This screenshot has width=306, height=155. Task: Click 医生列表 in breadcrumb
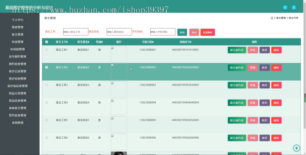[x=293, y=18]
